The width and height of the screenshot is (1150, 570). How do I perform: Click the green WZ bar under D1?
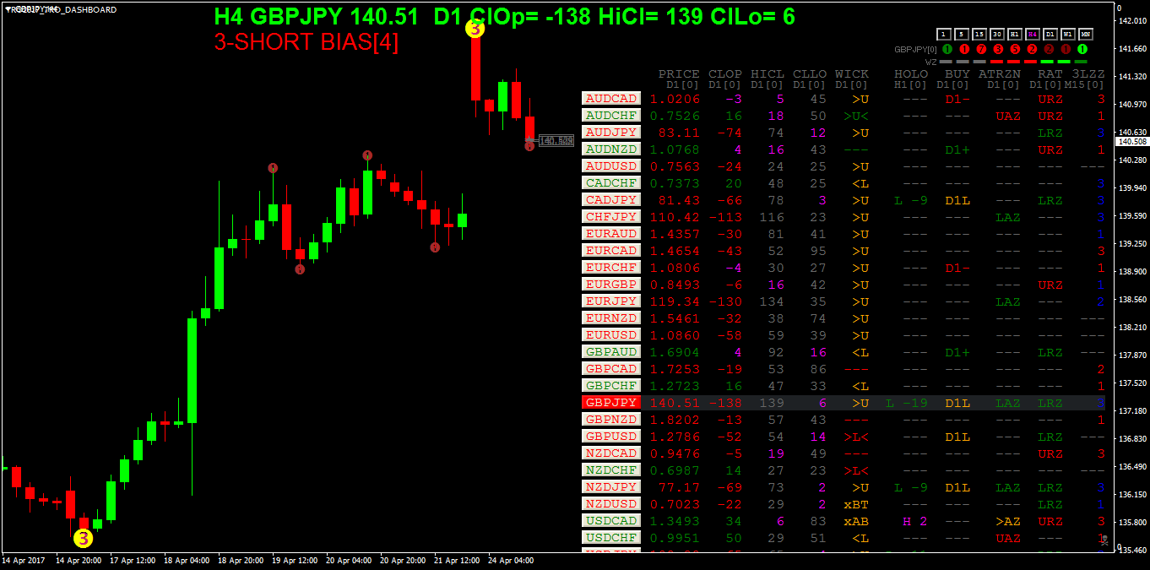[x=1047, y=62]
